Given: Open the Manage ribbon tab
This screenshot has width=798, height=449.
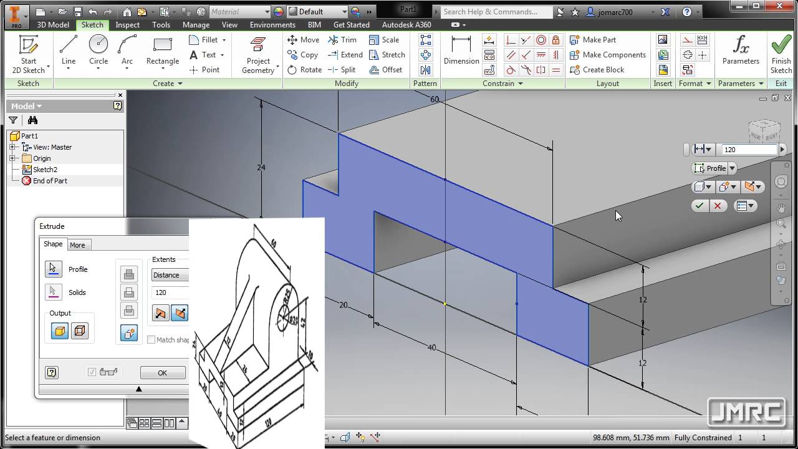Looking at the screenshot, I should [x=196, y=25].
